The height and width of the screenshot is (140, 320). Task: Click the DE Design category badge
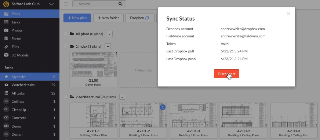click(x=6, y=134)
